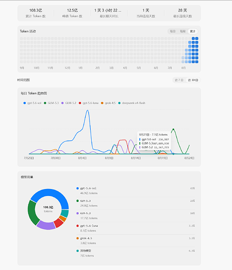Click the 23% share value for GLM-5.3
Viewport: 232px width, 270px height.
coord(193,201)
